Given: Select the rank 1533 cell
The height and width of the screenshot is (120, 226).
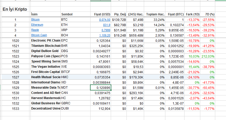Looking at the screenshot, I should tap(15, 108).
